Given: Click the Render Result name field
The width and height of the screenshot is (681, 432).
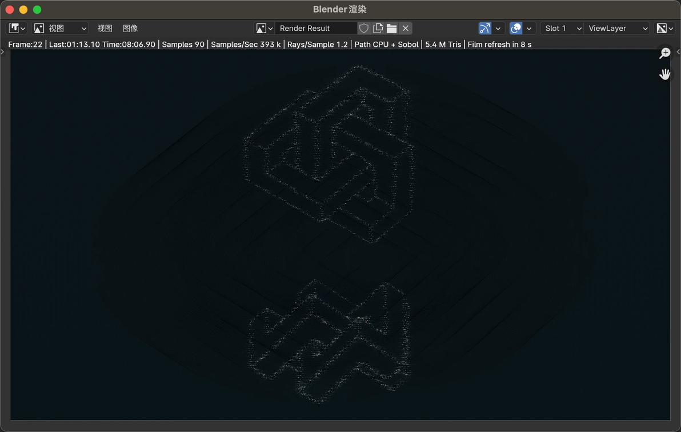Looking at the screenshot, I should click(316, 28).
